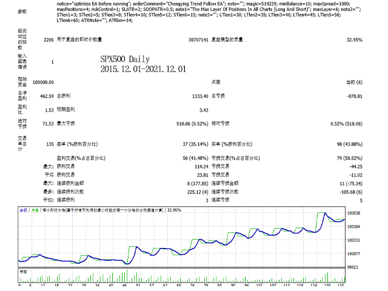The width and height of the screenshot is (388, 291).
Task: Click the model quality value "32.95%" in the table
Action: point(354,40)
